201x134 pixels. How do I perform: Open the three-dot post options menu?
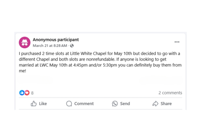[x=177, y=42]
